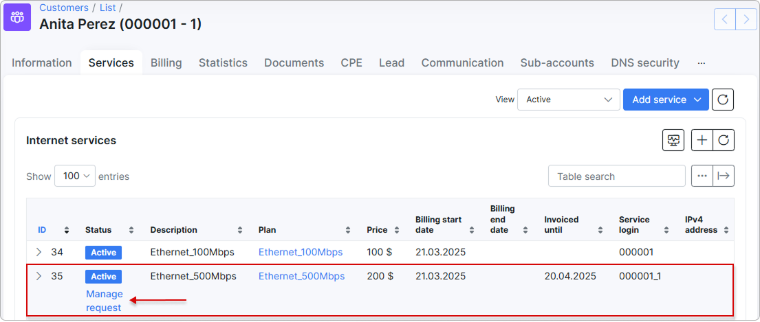Screen dimensions: 760x322
Task: Expand service row 34
Action: pyautogui.click(x=39, y=252)
